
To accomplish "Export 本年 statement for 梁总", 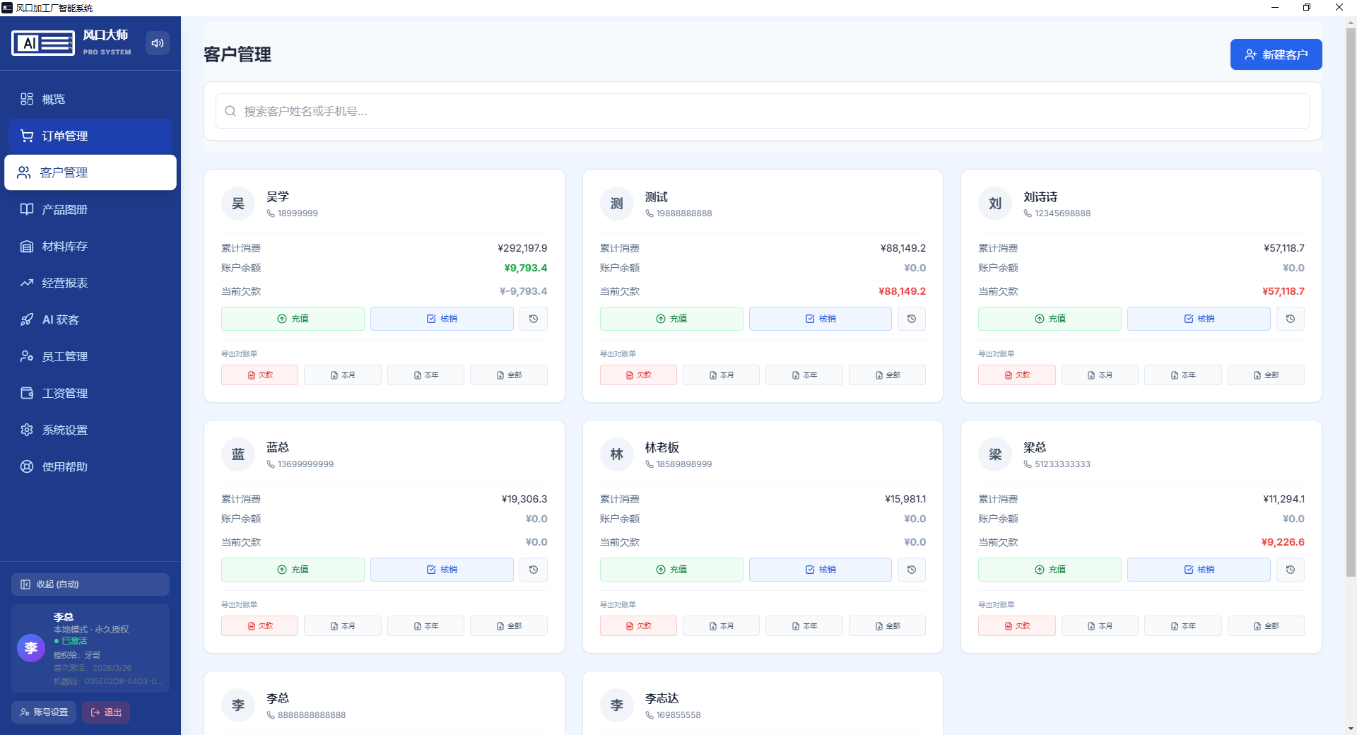I will [x=1183, y=626].
